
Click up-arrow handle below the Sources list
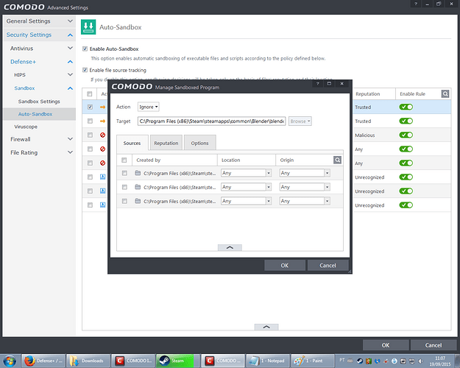tap(230, 247)
